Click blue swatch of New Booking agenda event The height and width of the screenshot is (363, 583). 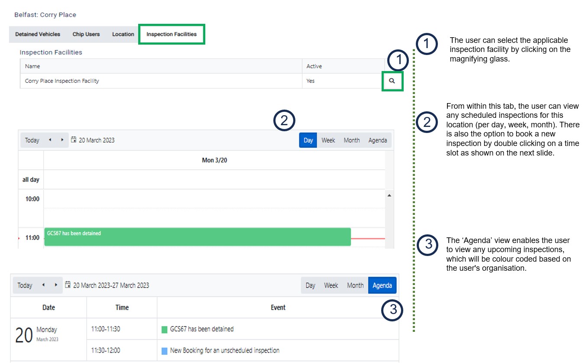165,351
